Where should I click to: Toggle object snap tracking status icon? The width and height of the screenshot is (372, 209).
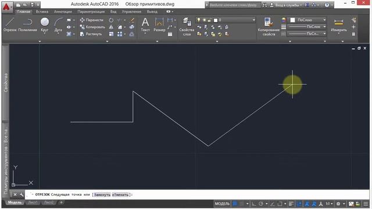click(273, 204)
